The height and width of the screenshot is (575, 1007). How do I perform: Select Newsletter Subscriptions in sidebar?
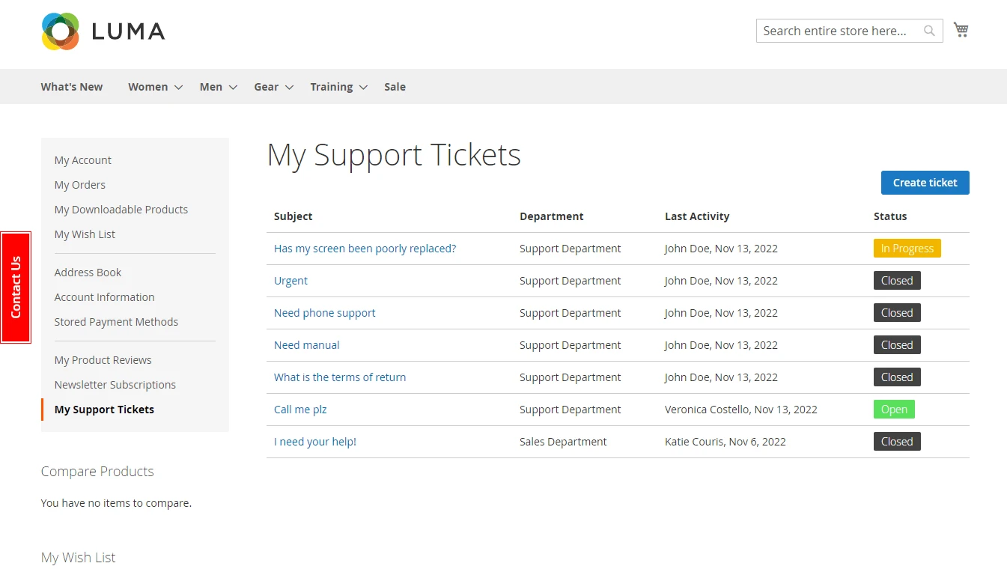(115, 385)
